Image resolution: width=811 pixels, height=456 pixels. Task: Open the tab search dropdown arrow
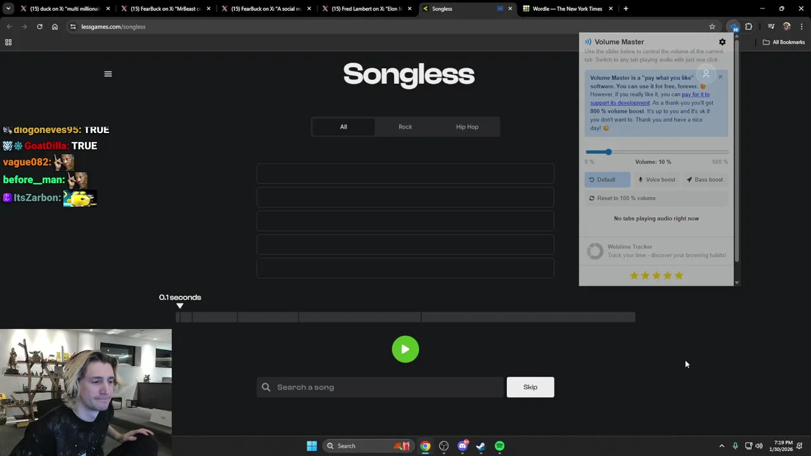coord(8,9)
